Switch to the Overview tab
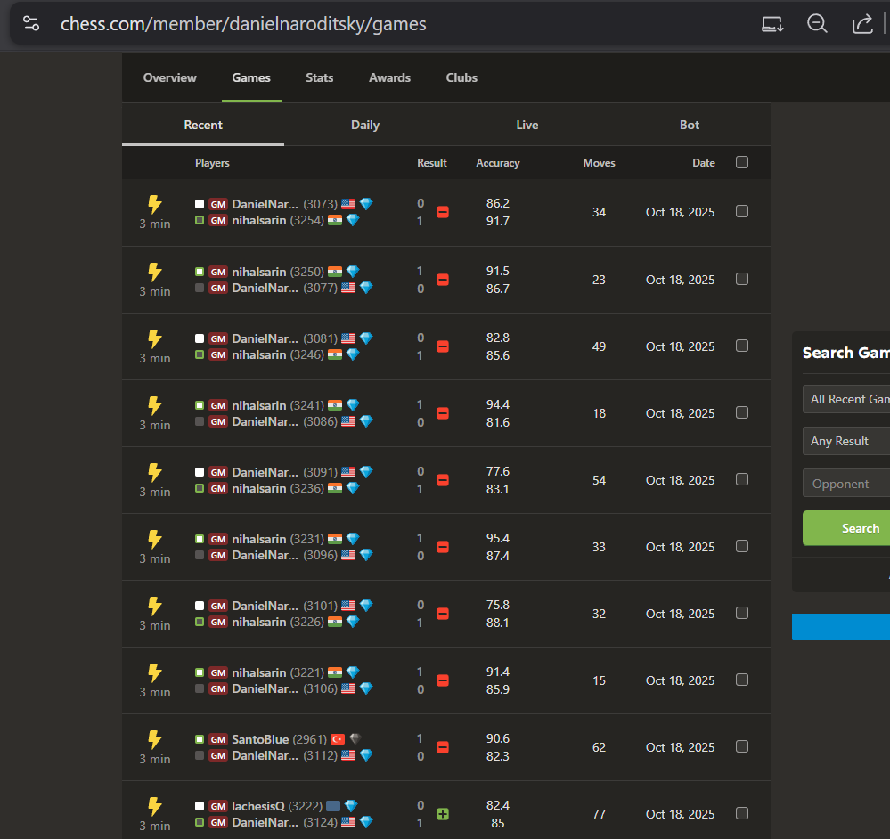 click(x=169, y=77)
